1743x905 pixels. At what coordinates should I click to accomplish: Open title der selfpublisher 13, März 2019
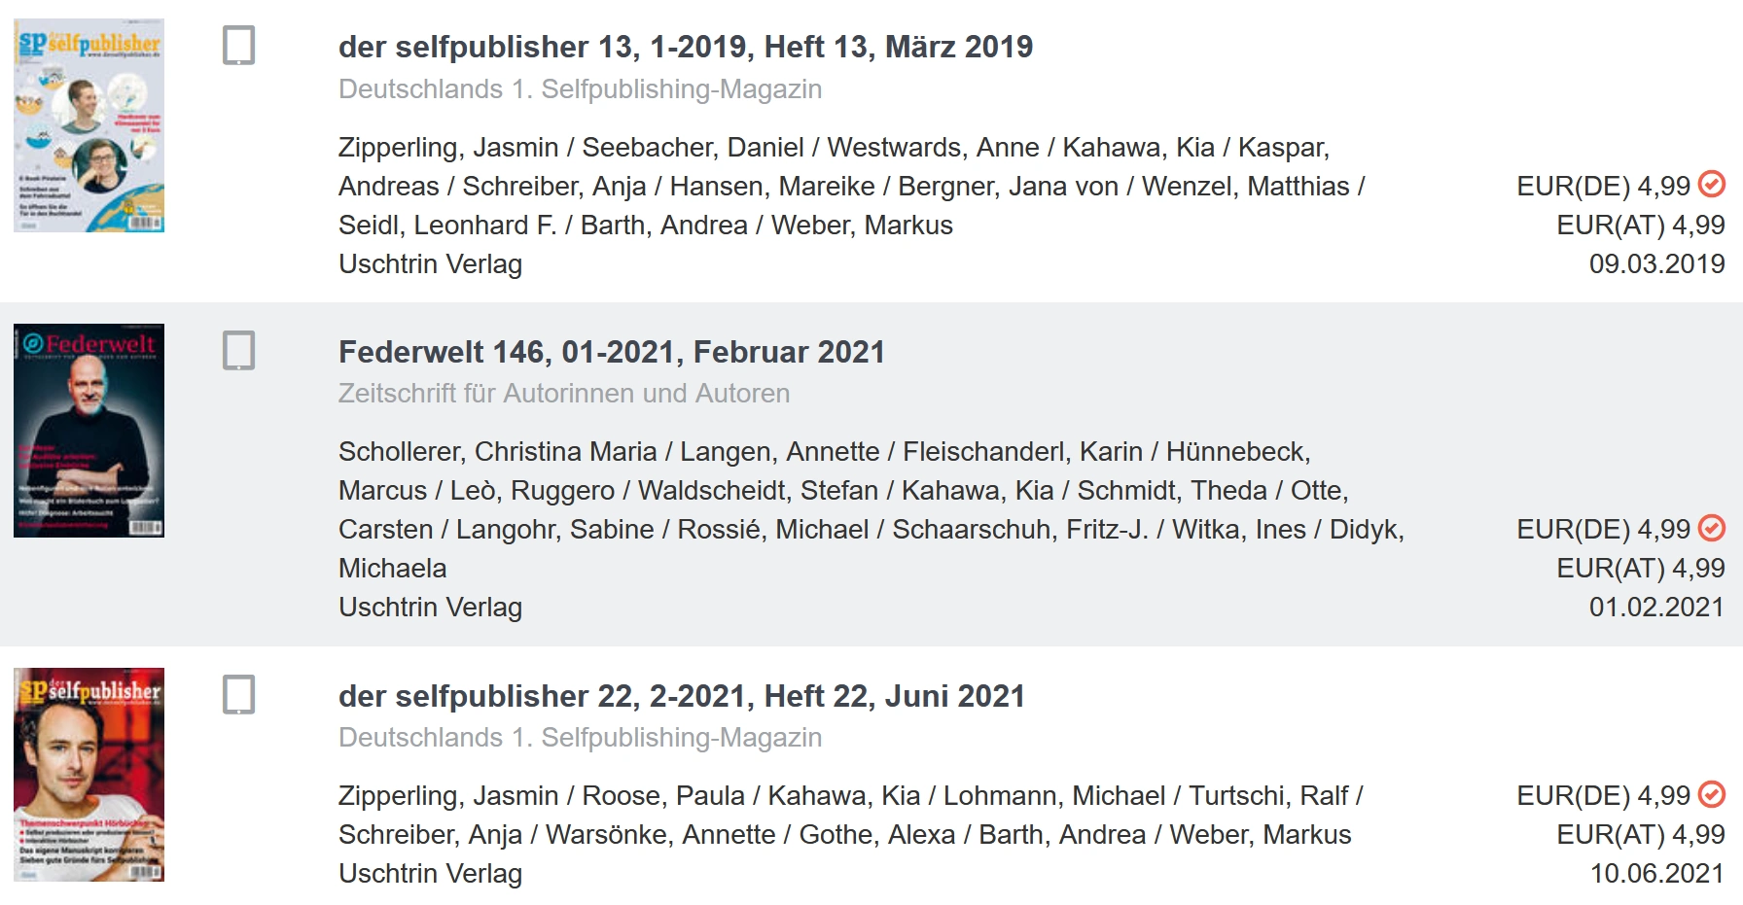[685, 47]
